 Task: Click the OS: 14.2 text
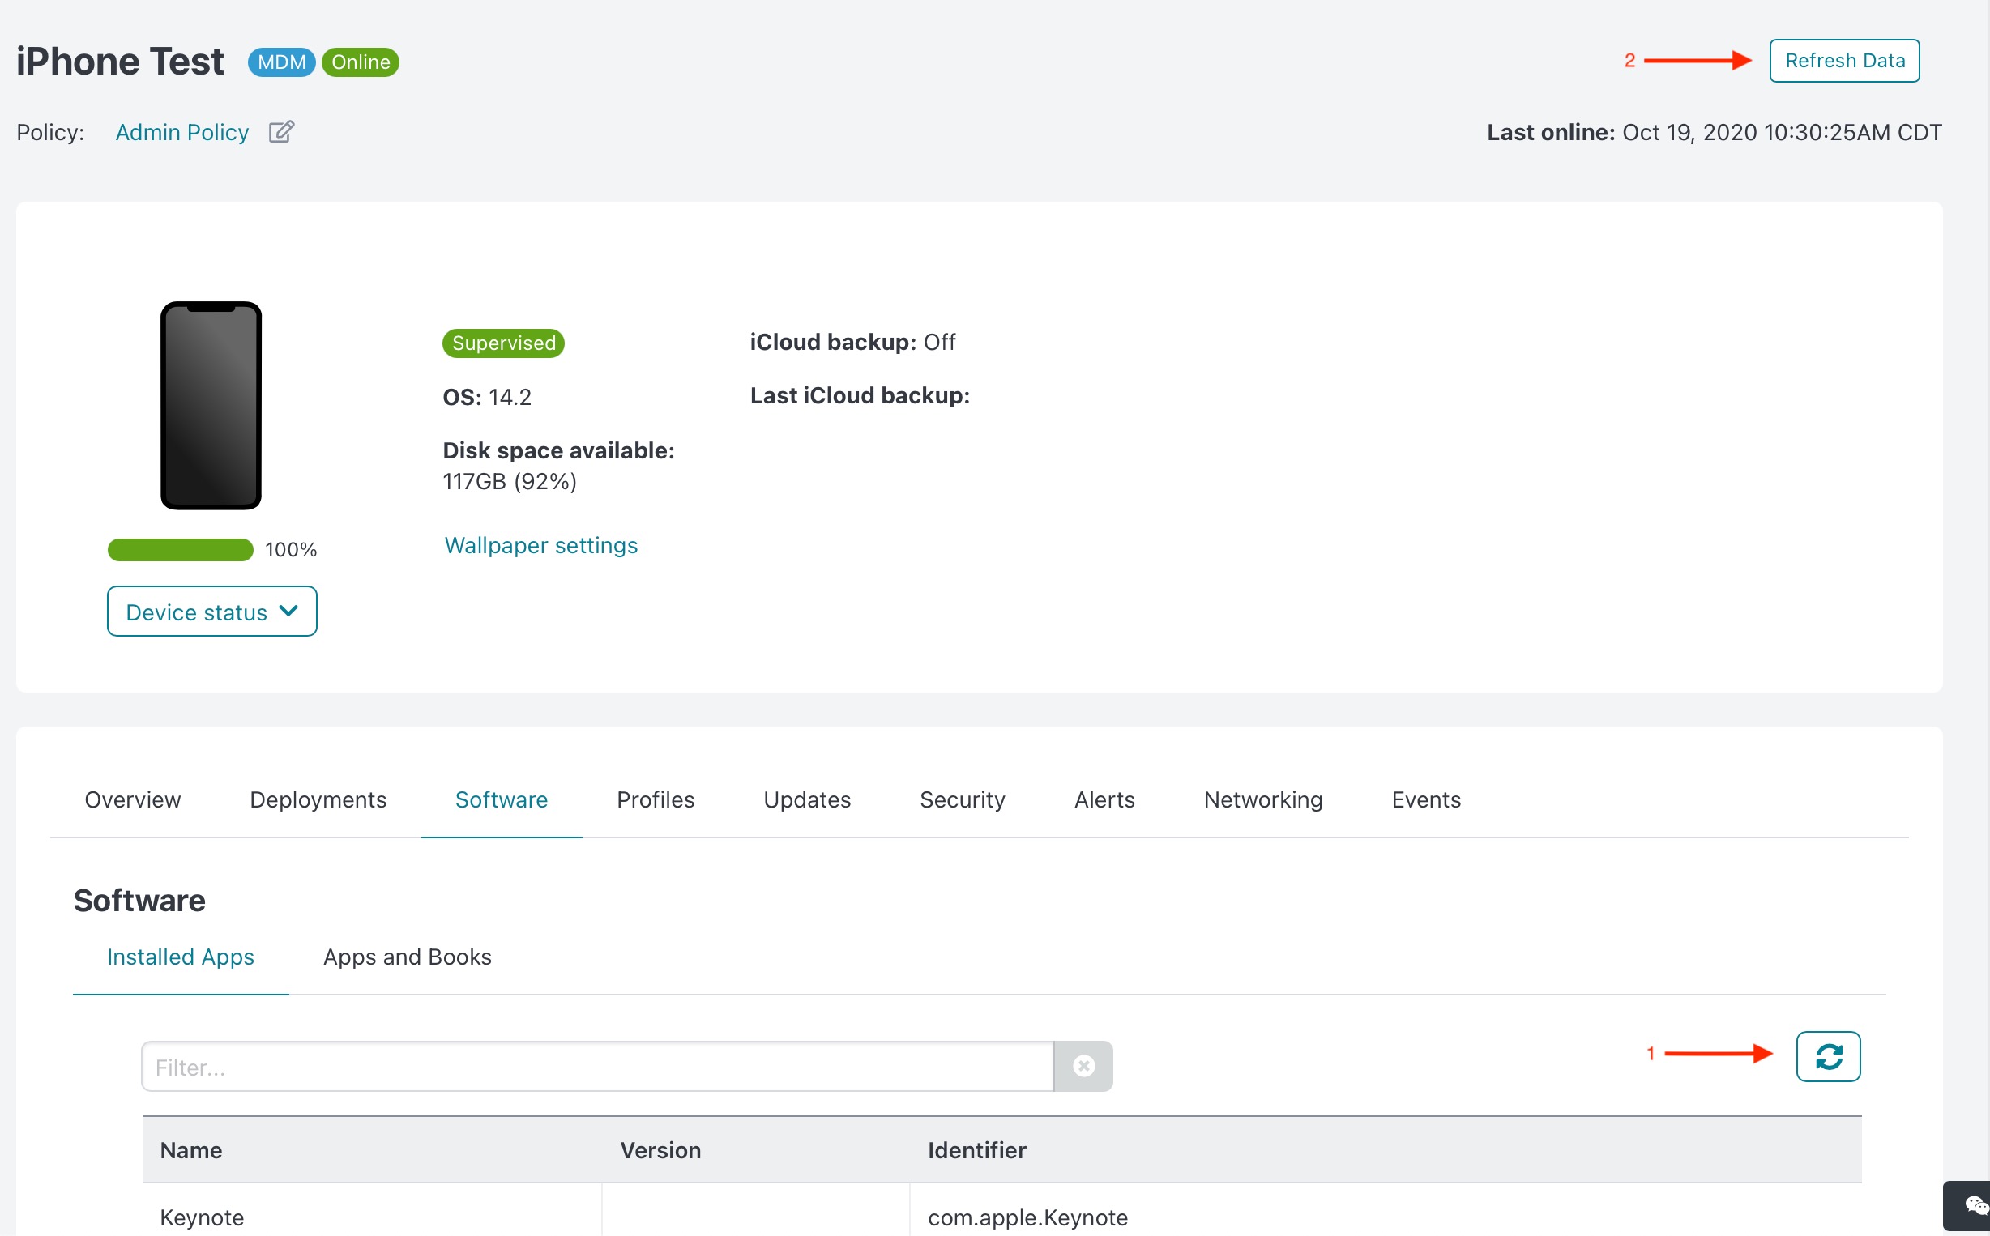[486, 397]
